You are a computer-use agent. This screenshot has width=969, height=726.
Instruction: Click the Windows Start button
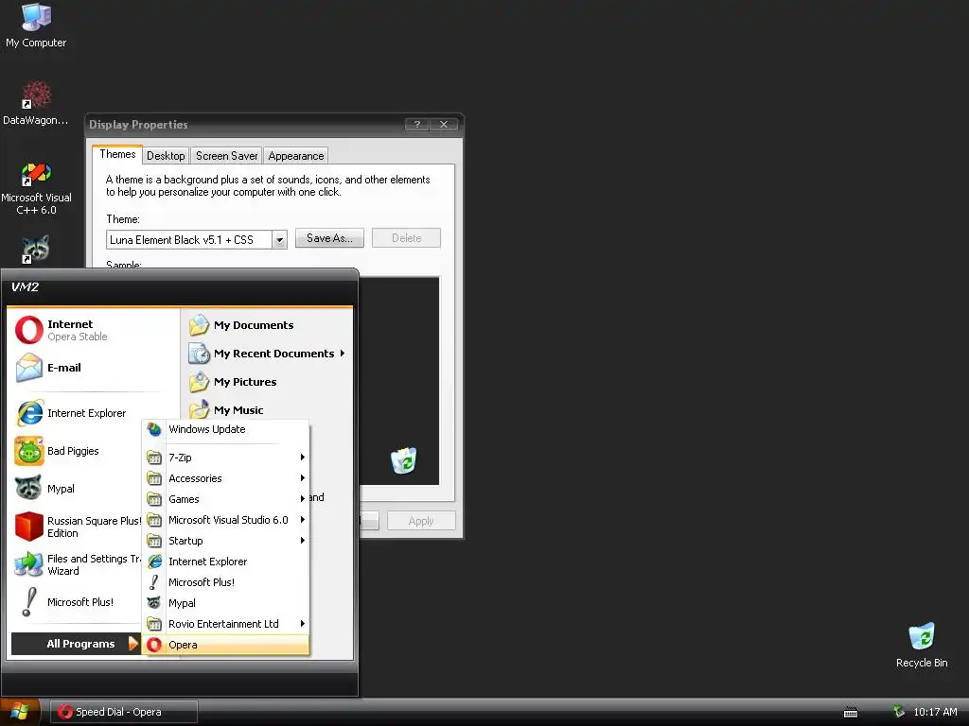pyautogui.click(x=20, y=712)
